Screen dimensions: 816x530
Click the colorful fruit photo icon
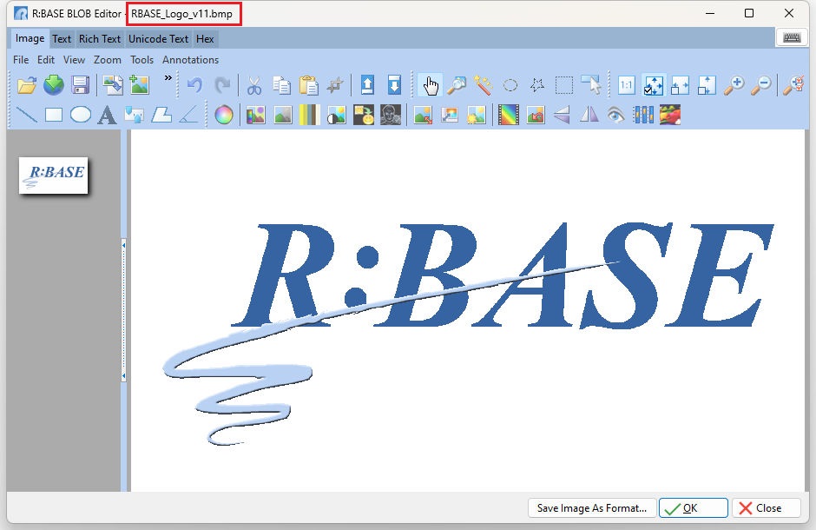(x=670, y=115)
